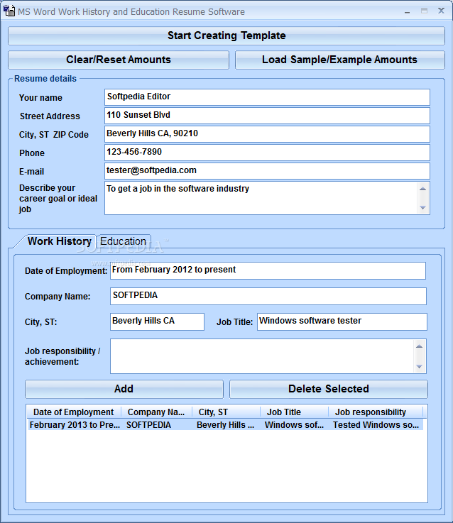Click the City, ST field with Beverly Hills CA
Image resolution: width=453 pixels, height=523 pixels.
pyautogui.click(x=157, y=321)
